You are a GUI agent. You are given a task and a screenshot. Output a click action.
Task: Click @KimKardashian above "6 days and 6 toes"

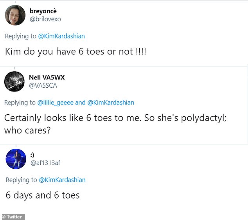pyautogui.click(x=62, y=180)
